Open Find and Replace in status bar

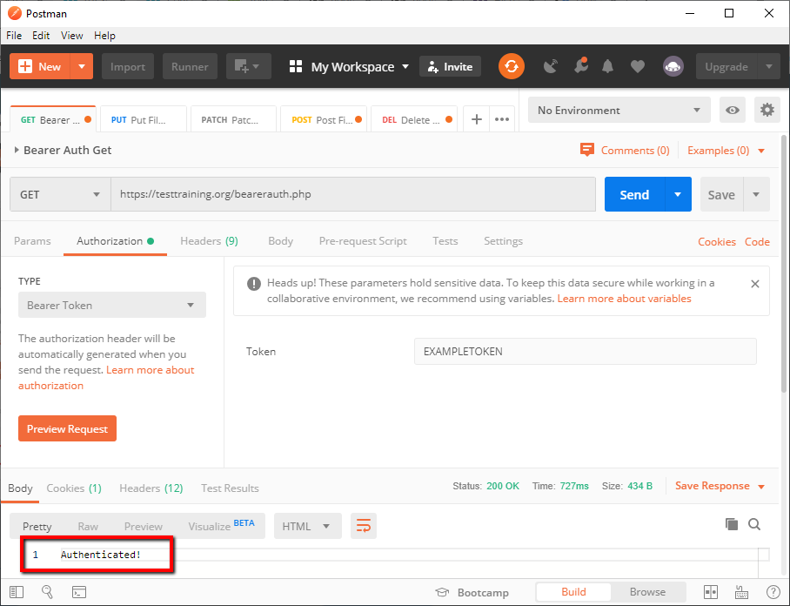coord(47,592)
